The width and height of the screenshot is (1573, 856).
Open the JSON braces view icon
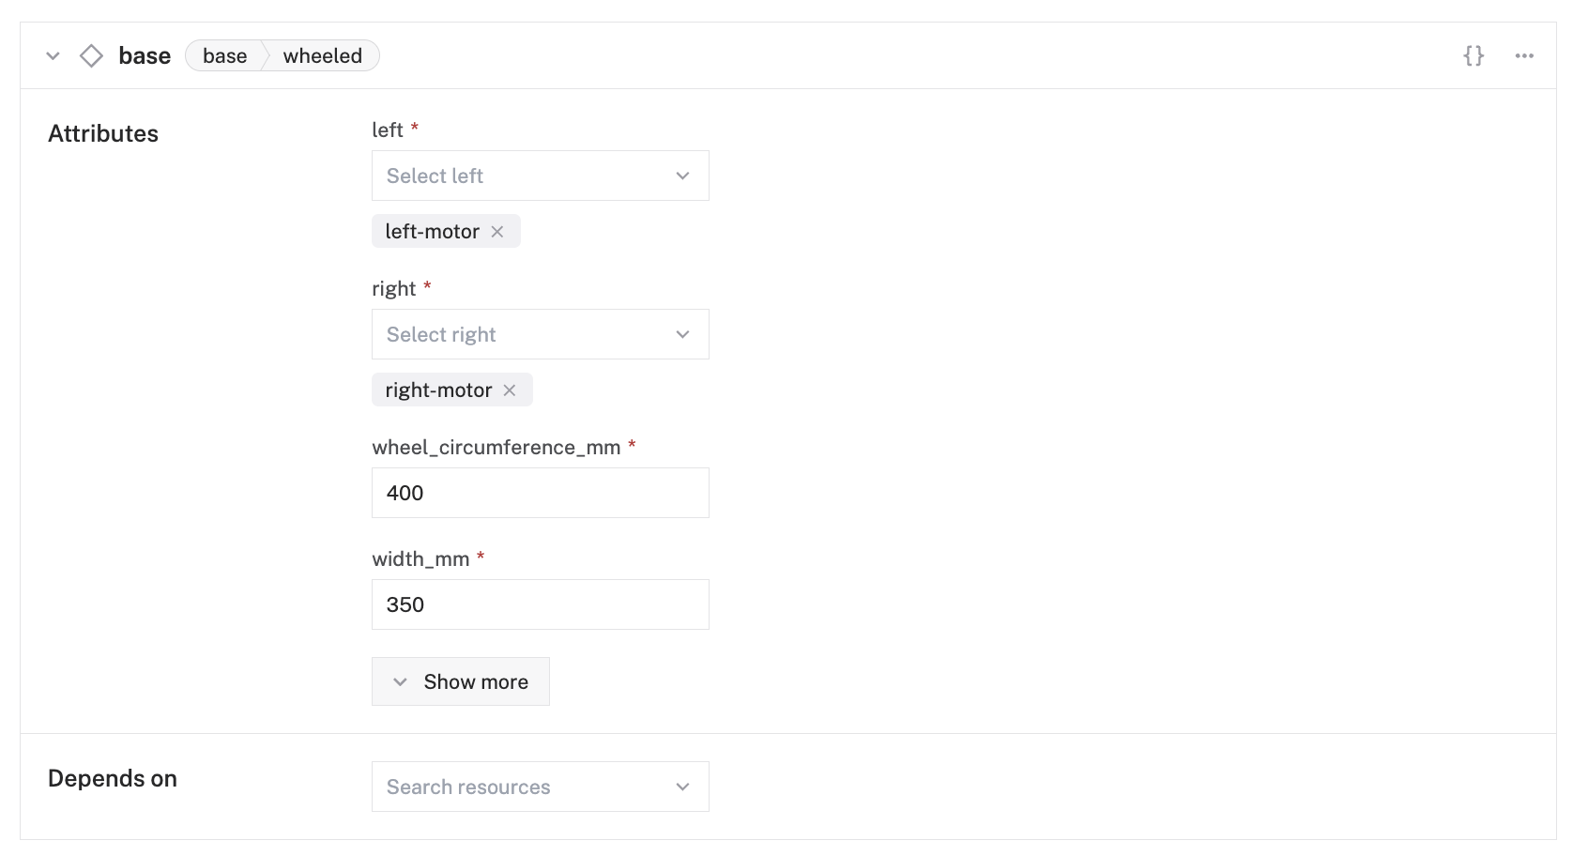click(1474, 56)
